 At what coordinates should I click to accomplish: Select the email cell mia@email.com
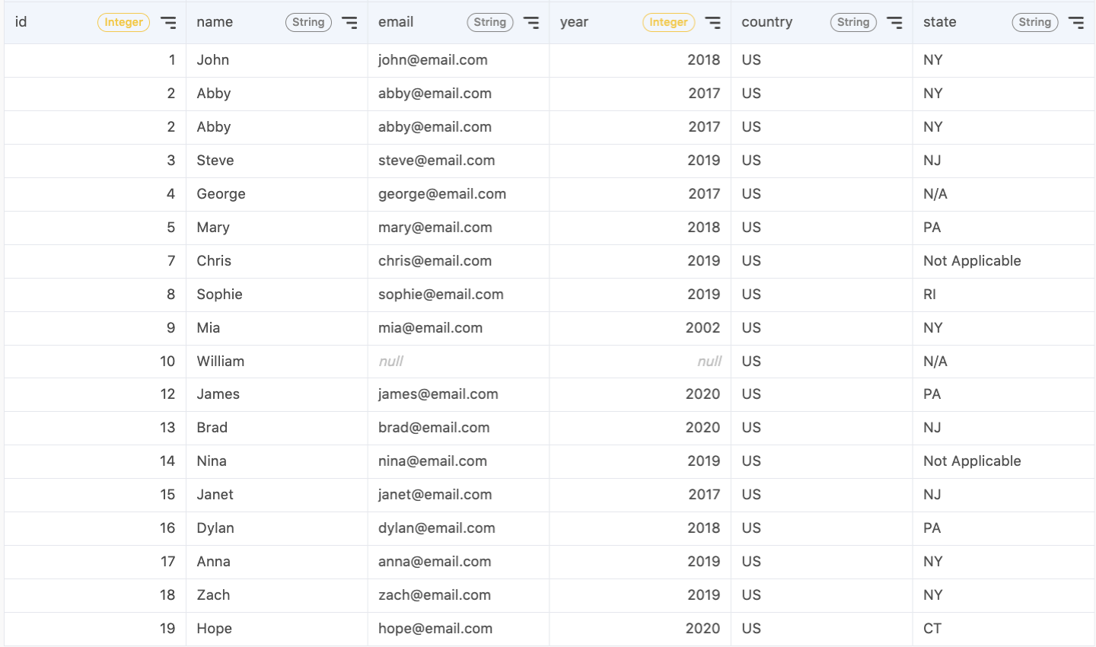(x=458, y=328)
